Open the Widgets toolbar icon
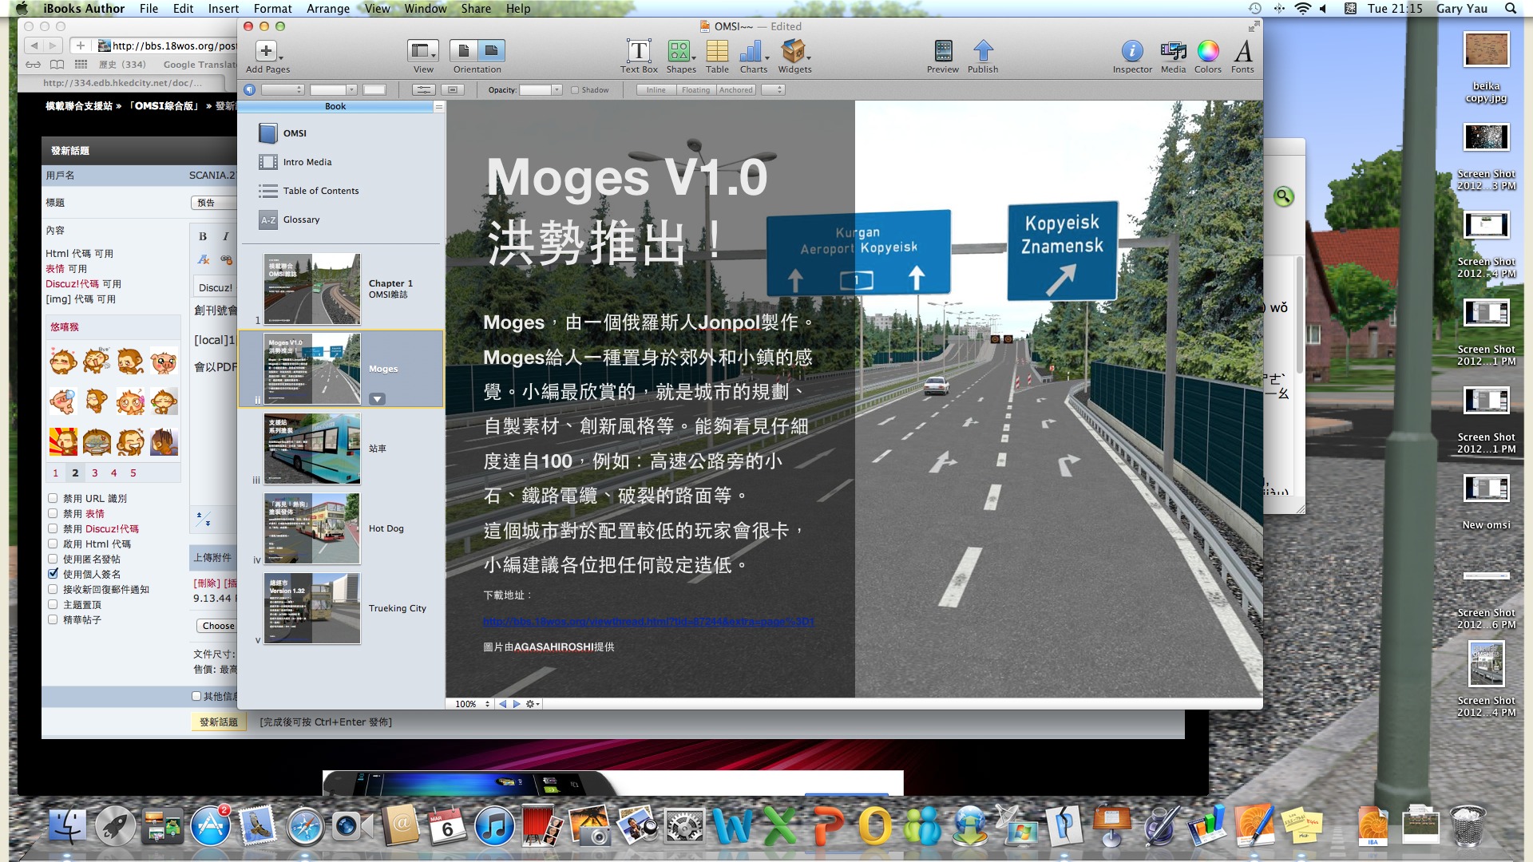The height and width of the screenshot is (862, 1533). [x=794, y=52]
